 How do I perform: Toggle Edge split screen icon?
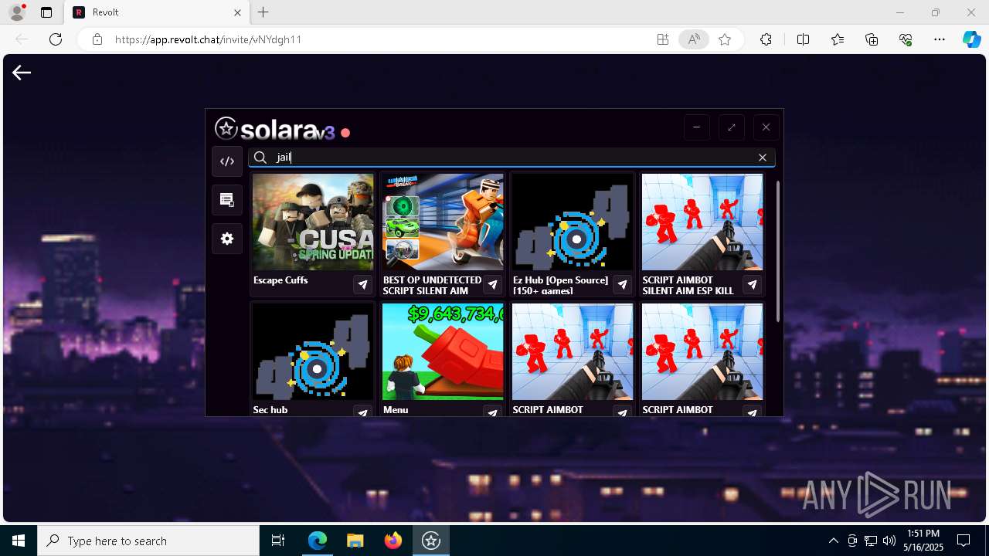coord(803,39)
